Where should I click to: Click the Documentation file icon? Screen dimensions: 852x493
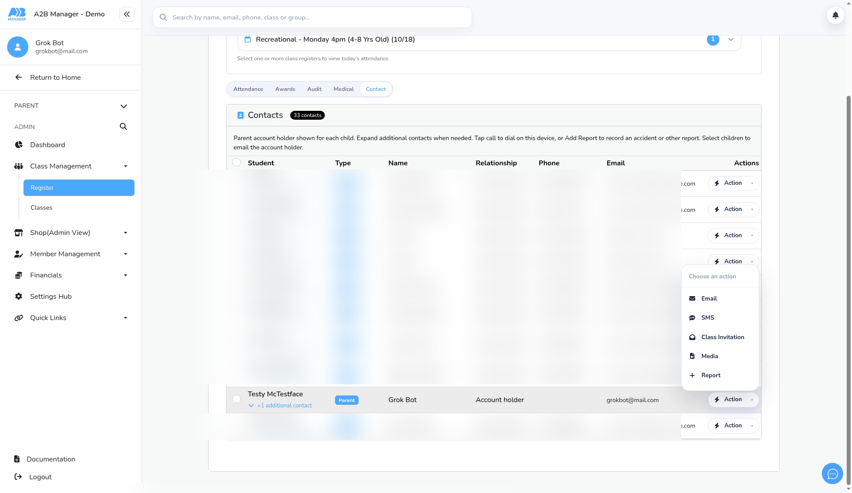click(17, 459)
